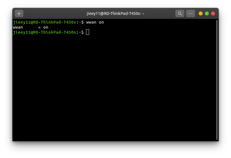Close the terminal with the red button

coord(213,13)
